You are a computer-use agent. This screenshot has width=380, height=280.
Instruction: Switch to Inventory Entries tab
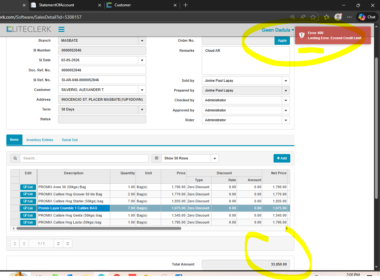coord(40,140)
